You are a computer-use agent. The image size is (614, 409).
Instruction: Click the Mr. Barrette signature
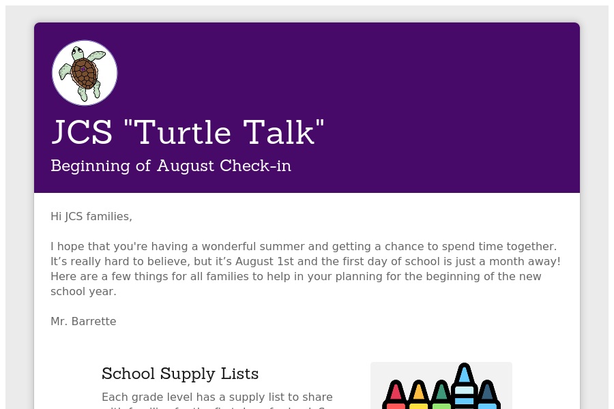(83, 321)
